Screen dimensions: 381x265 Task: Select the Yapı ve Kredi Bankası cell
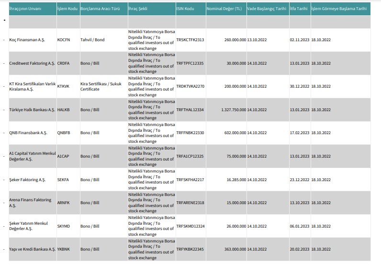point(33,250)
